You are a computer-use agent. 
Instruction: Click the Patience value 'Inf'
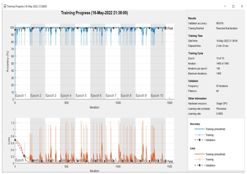218,91
